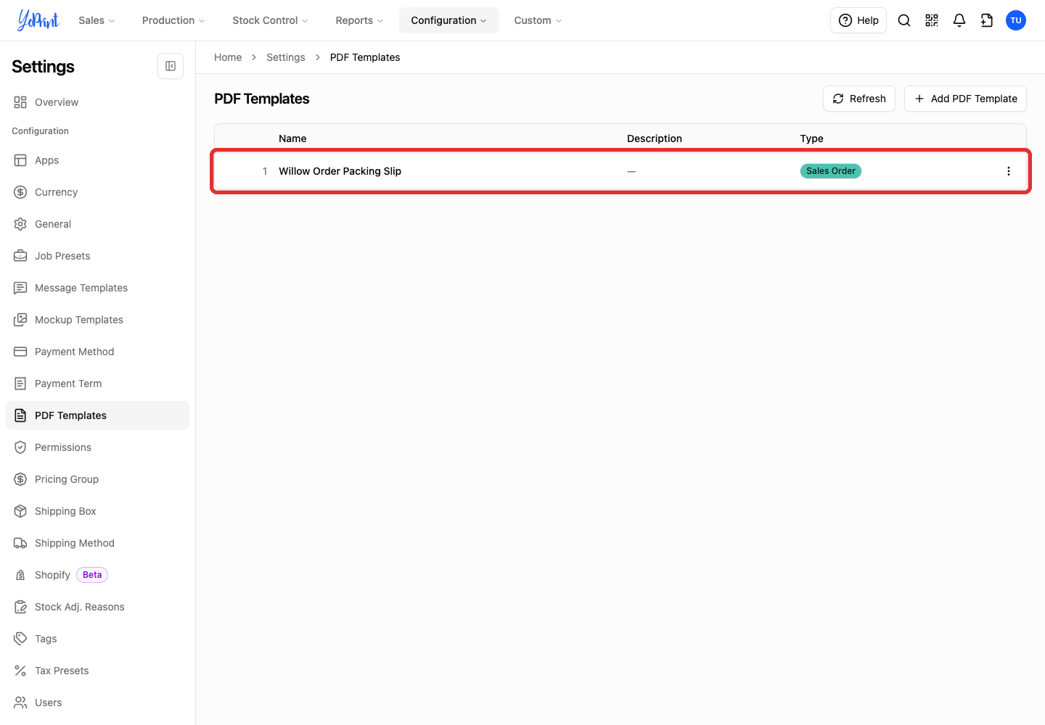Open the search icon in top bar
This screenshot has height=725, width=1045.
904,20
